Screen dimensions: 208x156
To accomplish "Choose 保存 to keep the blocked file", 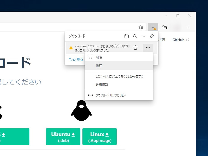I will [99, 66].
